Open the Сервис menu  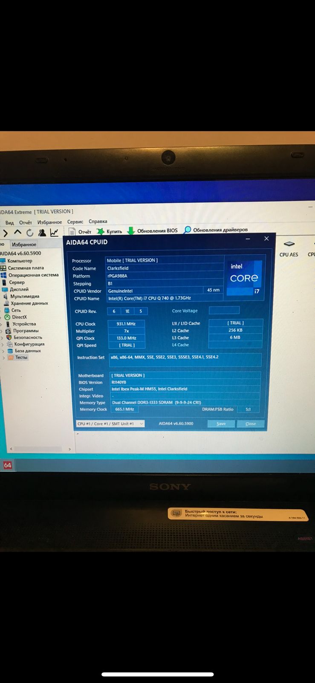click(75, 222)
